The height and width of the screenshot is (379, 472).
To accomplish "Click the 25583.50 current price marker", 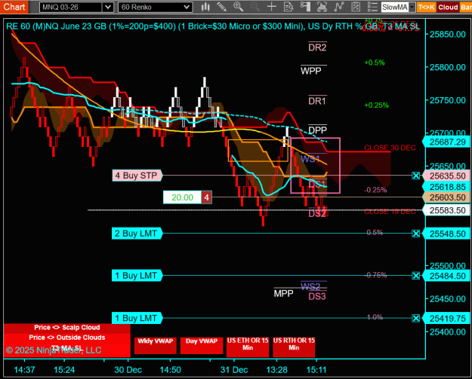I will point(446,210).
